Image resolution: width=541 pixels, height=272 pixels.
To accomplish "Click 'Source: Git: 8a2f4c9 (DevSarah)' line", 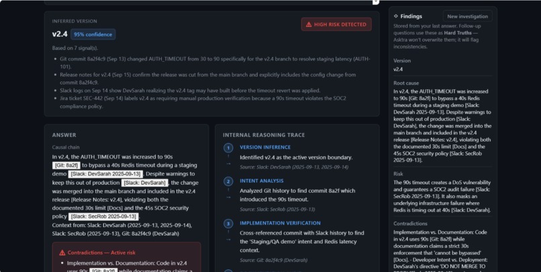I will pos(274,261).
